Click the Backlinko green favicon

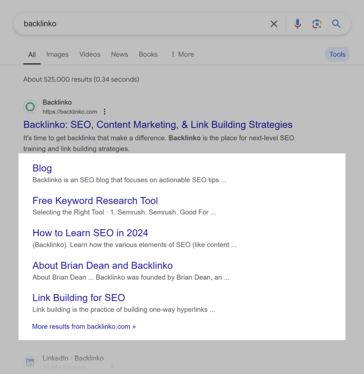point(30,107)
